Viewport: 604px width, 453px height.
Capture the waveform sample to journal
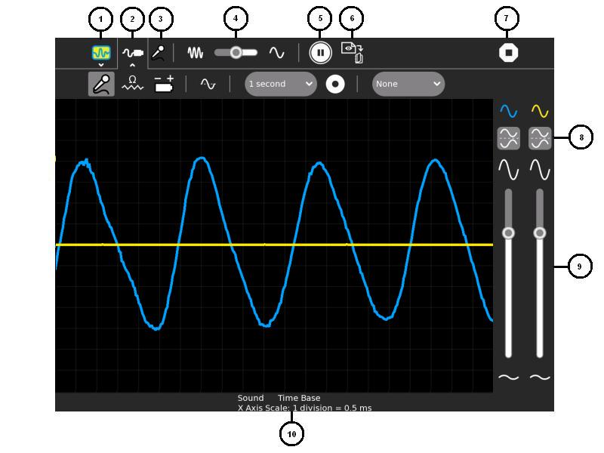[x=353, y=53]
